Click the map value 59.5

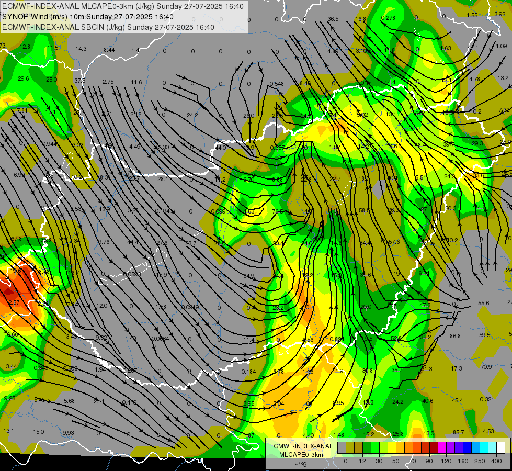[x=485, y=335]
